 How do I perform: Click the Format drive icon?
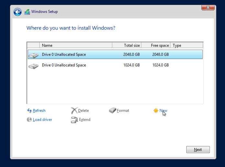[112, 110]
